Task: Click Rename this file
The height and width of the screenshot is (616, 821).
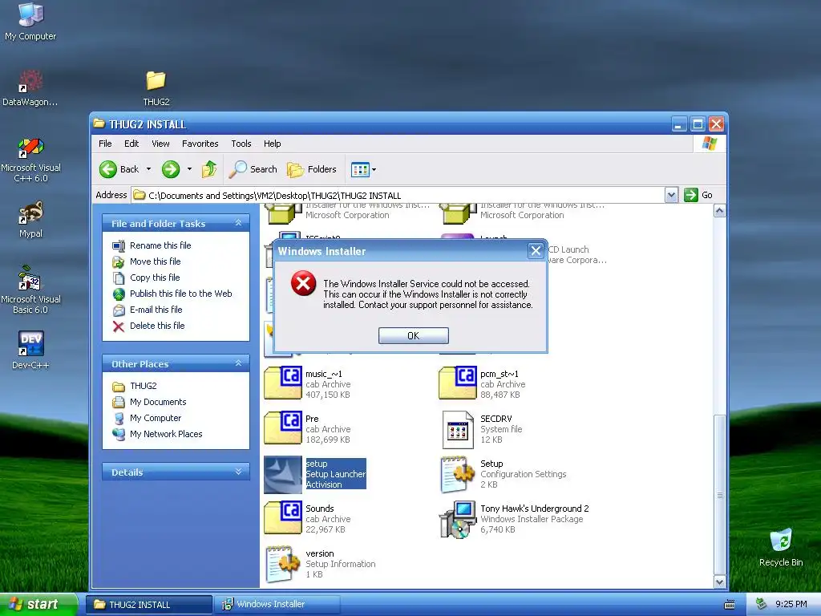Action: pyautogui.click(x=160, y=245)
